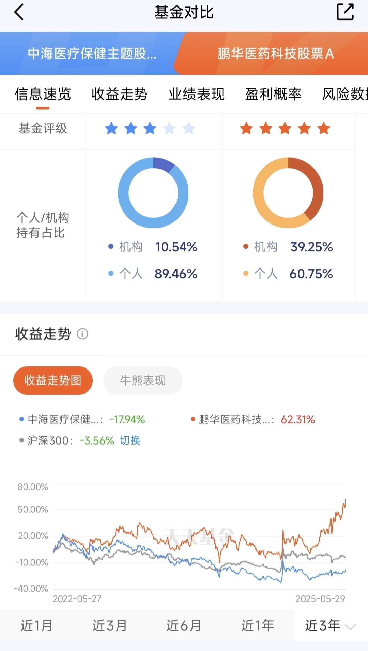Switch to the 牛熊表现 view
The image size is (368, 651).
tap(143, 380)
